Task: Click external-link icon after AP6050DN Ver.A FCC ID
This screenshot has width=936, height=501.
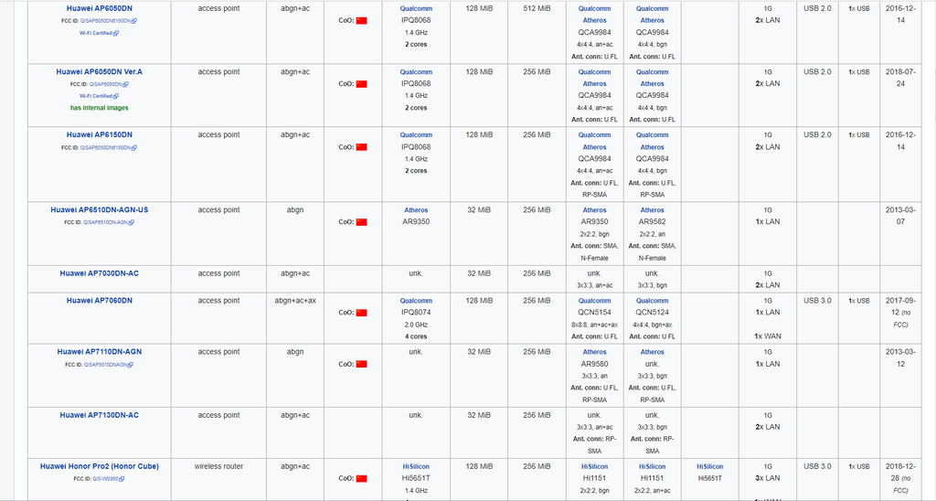Action: click(x=126, y=84)
